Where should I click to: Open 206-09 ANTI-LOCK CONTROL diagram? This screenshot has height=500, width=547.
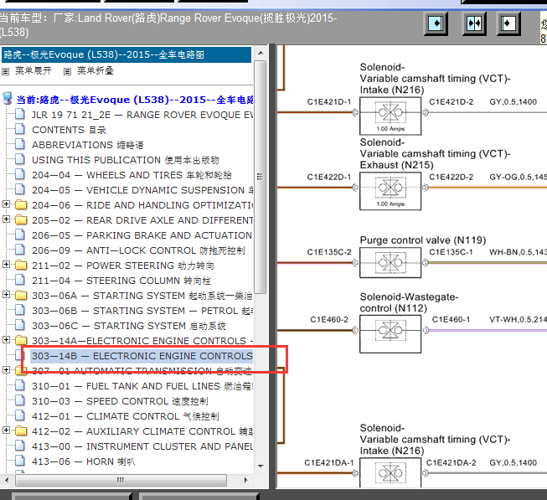coord(138,250)
